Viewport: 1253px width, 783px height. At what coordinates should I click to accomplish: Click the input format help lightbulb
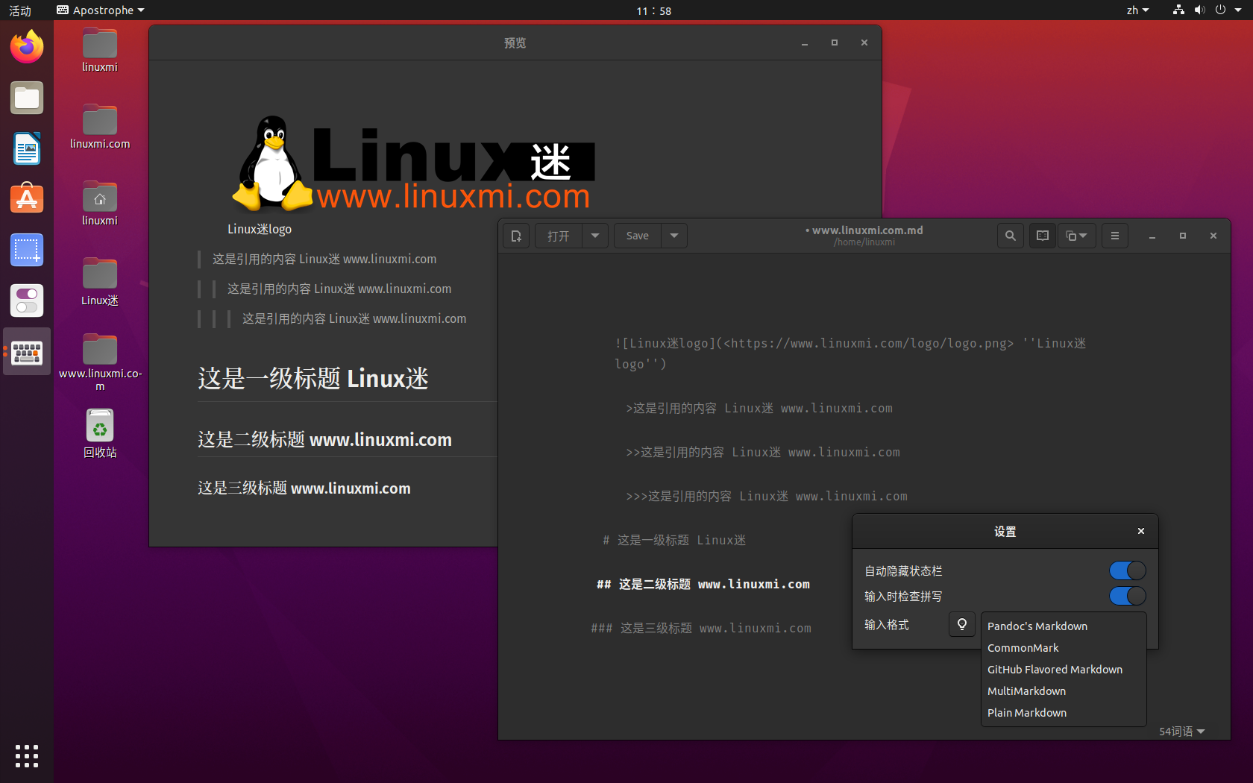962,624
